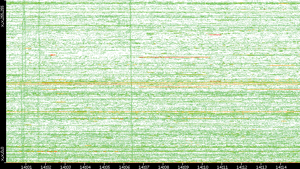
Task: Select the 14:05 time axis label
Action: [x=104, y=167]
